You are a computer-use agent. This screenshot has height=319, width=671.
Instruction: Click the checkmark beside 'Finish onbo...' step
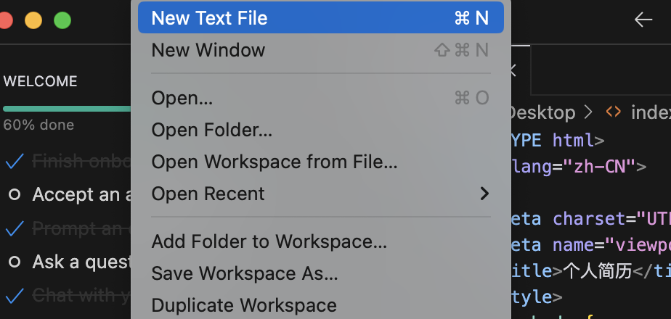click(15, 162)
